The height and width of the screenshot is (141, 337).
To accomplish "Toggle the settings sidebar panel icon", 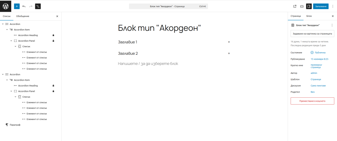I will (309, 6).
